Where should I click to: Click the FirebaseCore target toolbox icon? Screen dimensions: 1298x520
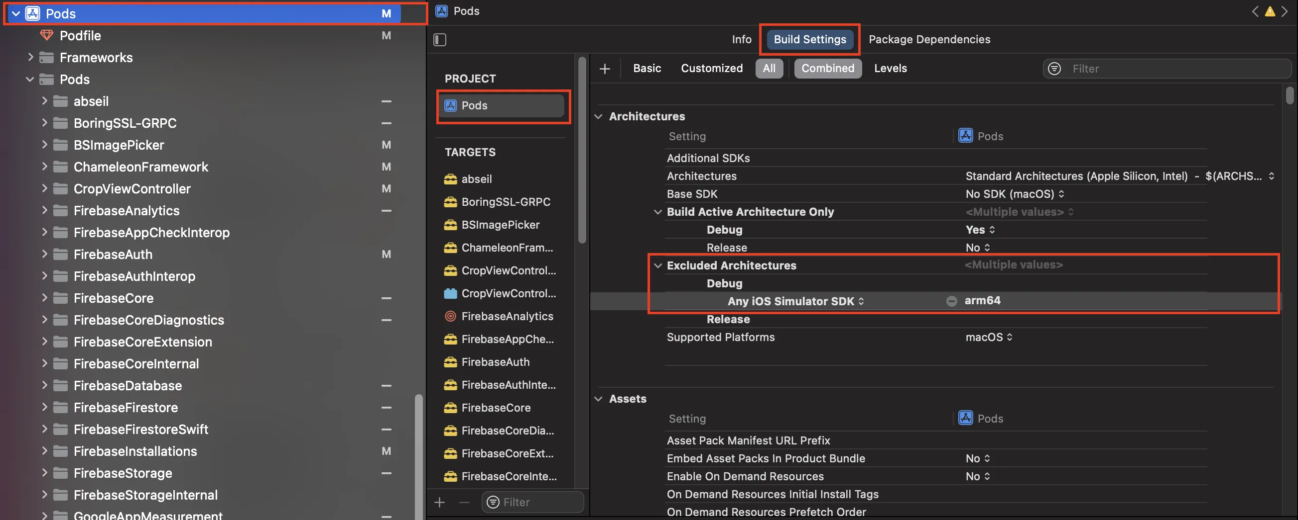coord(450,407)
